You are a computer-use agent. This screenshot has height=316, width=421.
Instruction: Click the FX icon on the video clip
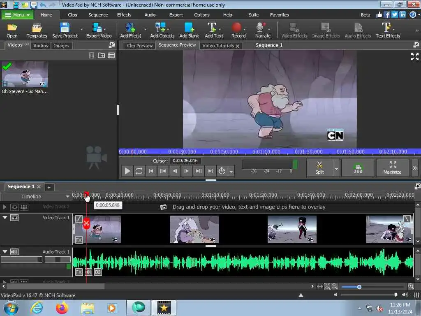[79, 240]
